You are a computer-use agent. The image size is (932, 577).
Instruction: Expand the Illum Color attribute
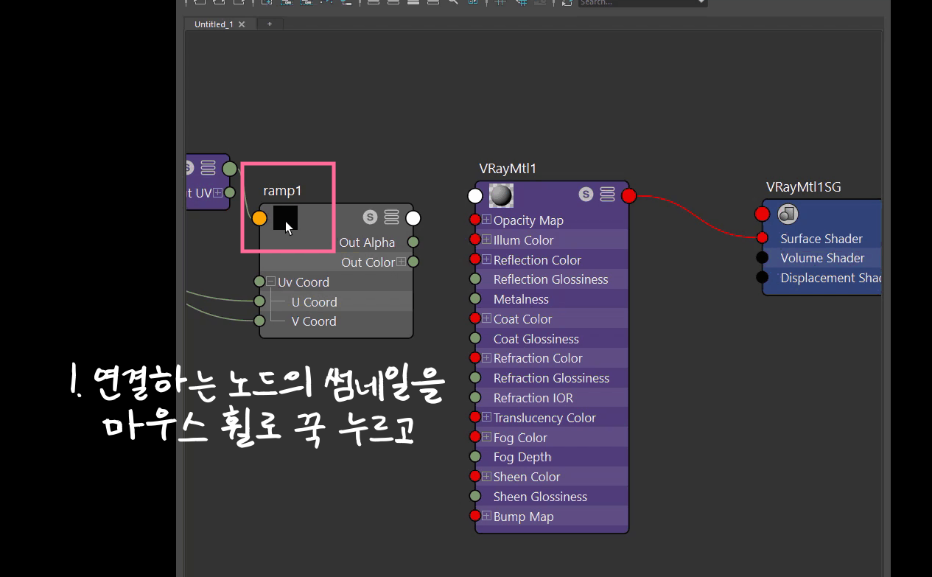click(486, 239)
